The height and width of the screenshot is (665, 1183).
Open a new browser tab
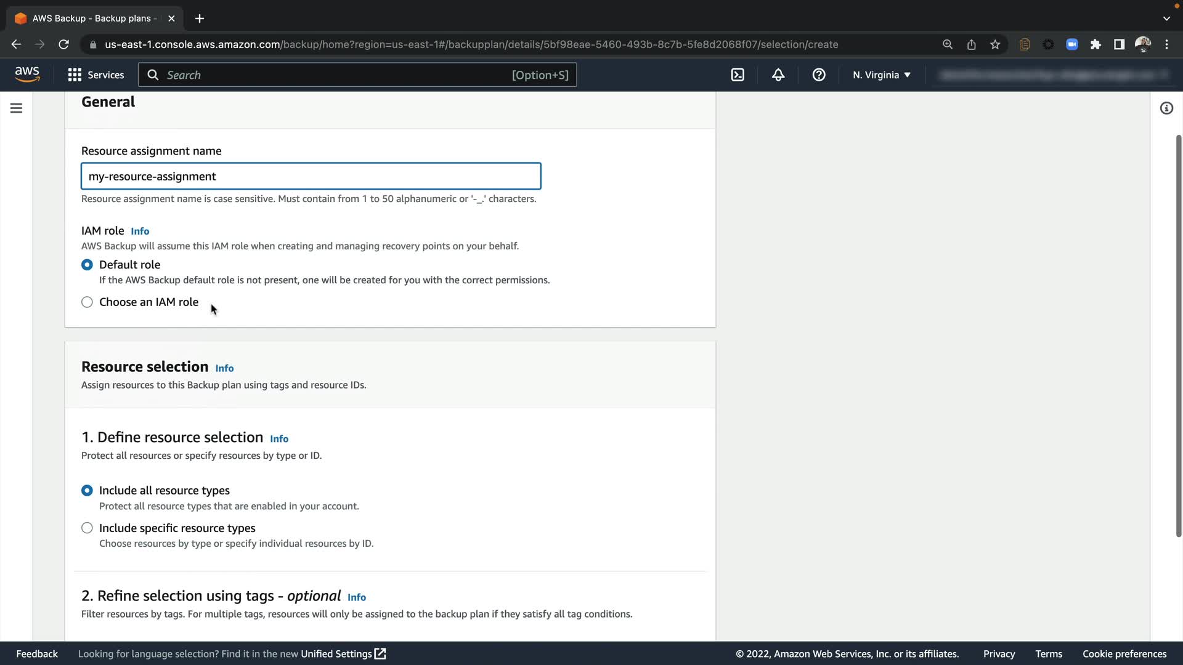point(199,18)
